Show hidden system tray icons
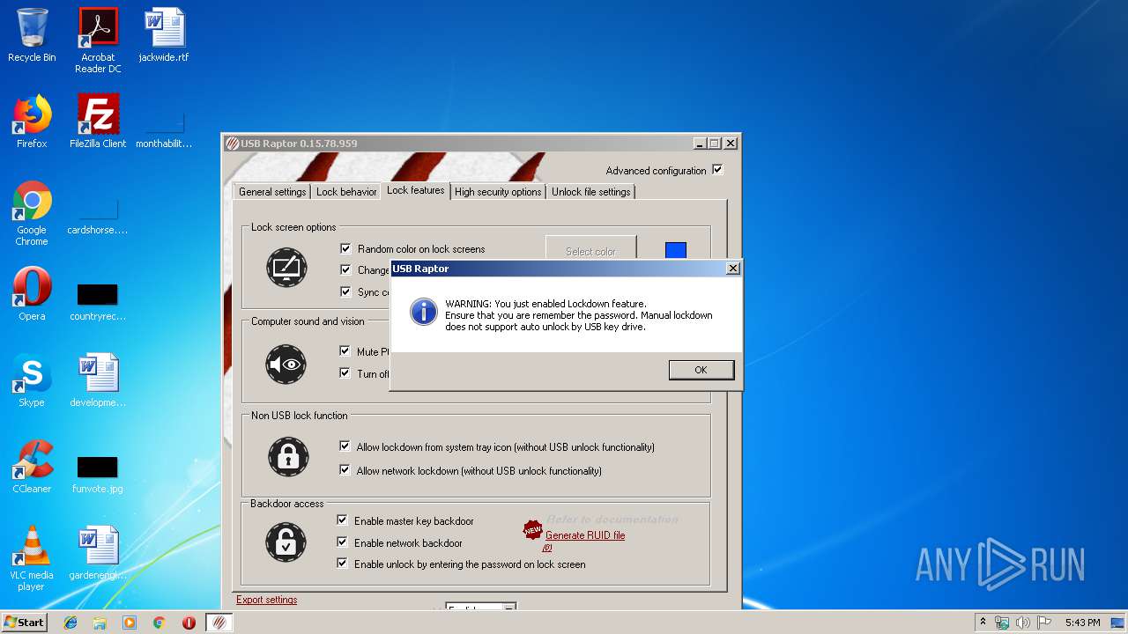This screenshot has width=1128, height=634. (983, 623)
